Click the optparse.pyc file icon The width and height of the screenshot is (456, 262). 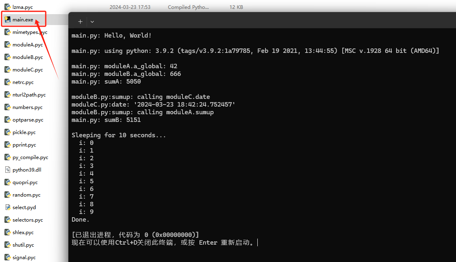pos(8,119)
